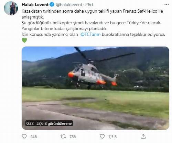Screen dimensions: 172x143
Task: Click the 7,5 B likes count
Action: [112, 136]
